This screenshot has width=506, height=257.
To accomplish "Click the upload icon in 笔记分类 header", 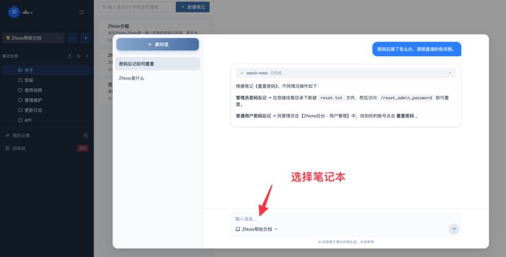I will tap(70, 56).
